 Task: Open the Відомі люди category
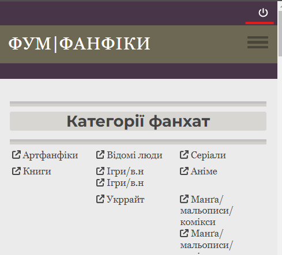click(x=134, y=155)
